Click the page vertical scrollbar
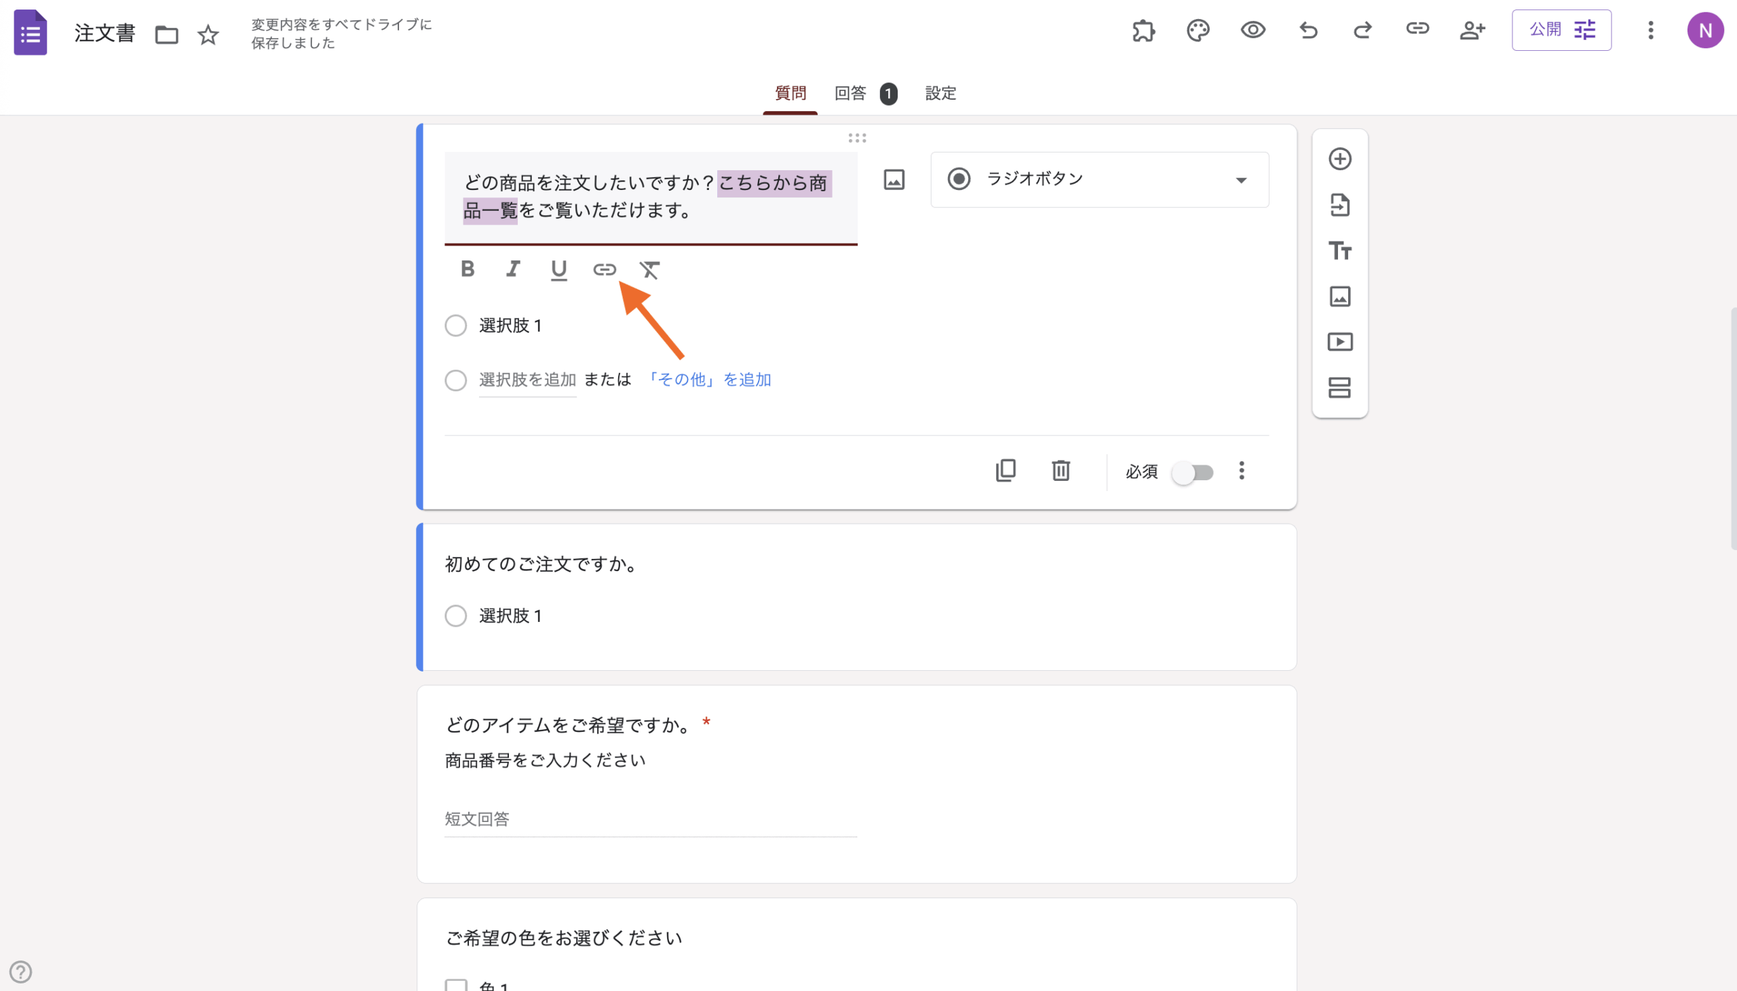1737x991 pixels. click(x=1733, y=429)
